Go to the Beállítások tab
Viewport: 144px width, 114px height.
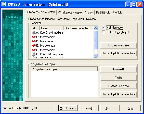[x=103, y=12]
